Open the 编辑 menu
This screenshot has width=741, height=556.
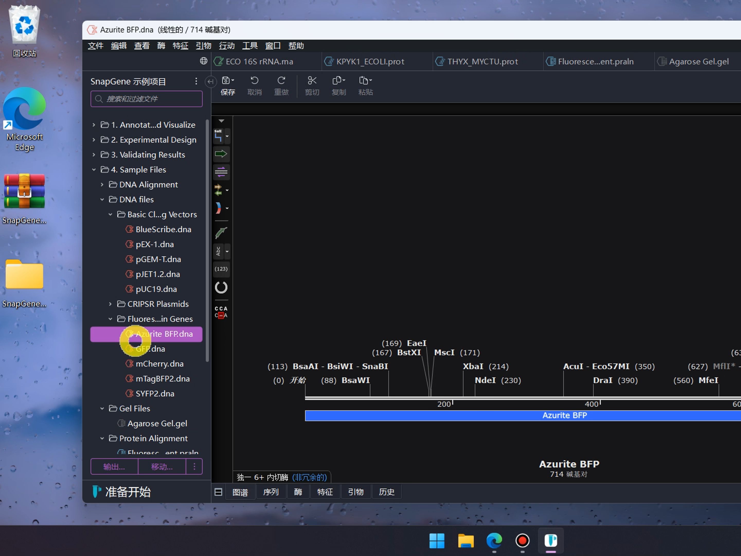(x=119, y=46)
